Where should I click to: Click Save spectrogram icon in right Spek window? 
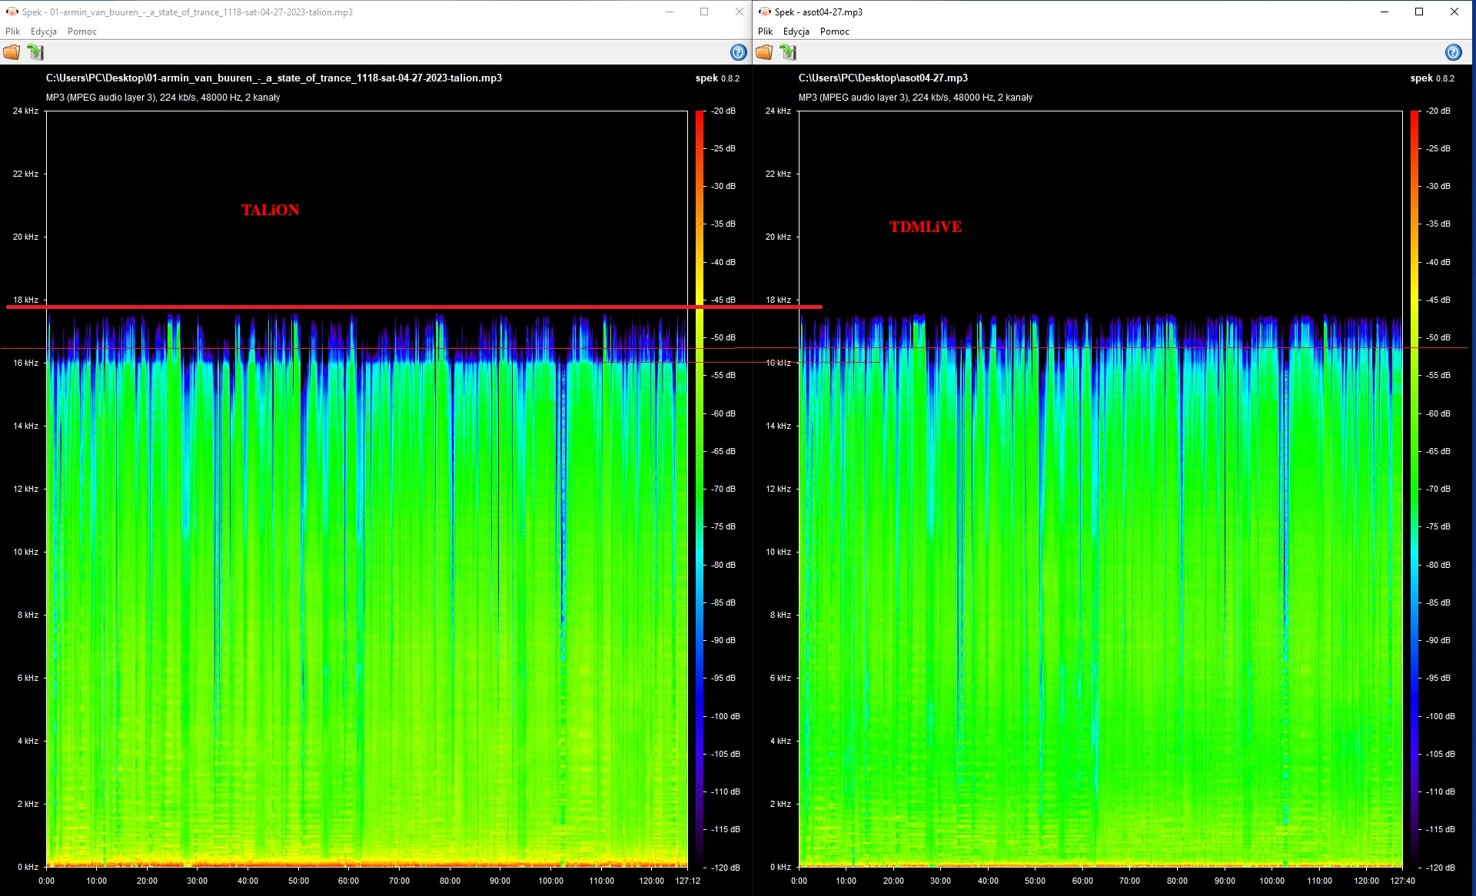click(x=788, y=52)
